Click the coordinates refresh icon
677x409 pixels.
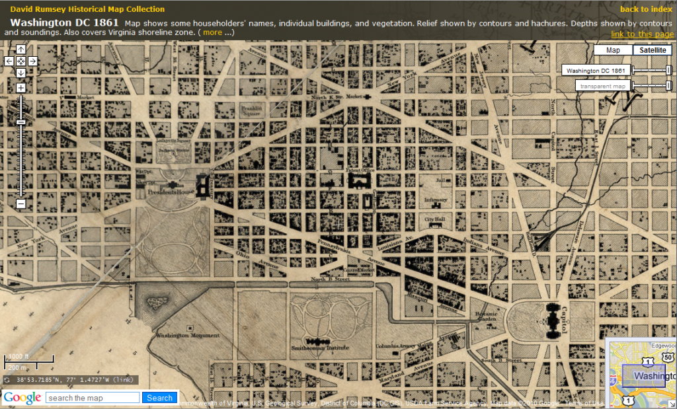[x=7, y=380]
